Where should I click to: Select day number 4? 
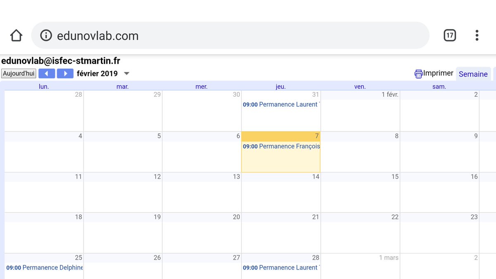[x=80, y=136]
